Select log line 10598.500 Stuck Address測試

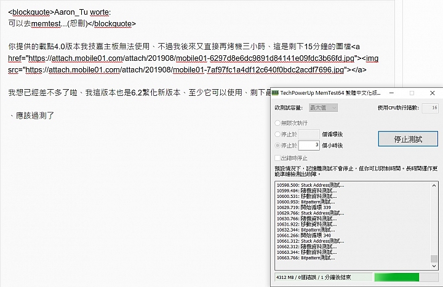(x=311, y=185)
